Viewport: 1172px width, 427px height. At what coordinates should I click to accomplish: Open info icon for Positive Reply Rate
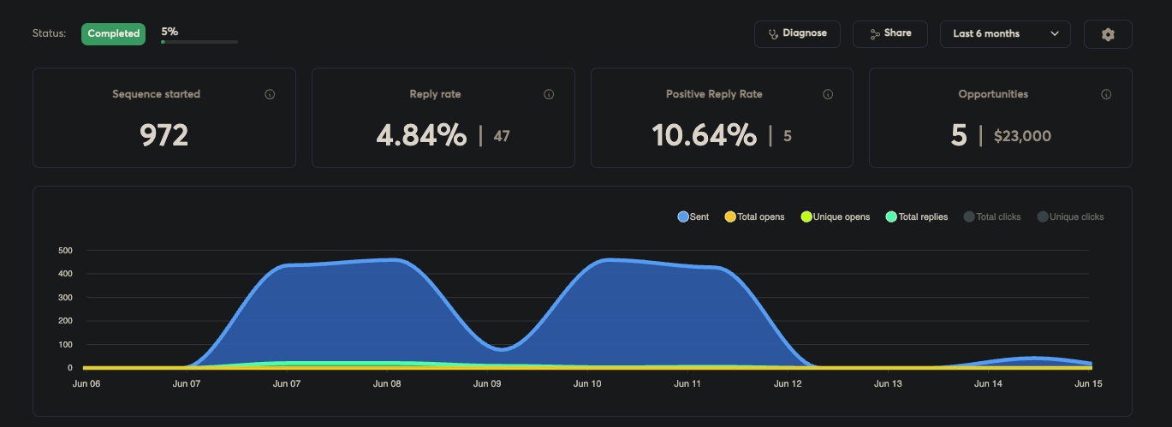828,95
